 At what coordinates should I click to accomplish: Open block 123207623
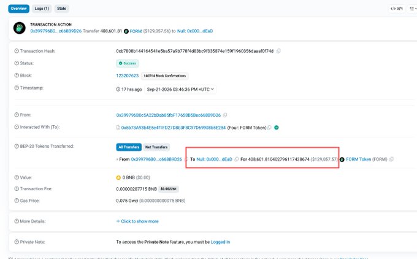tap(128, 76)
